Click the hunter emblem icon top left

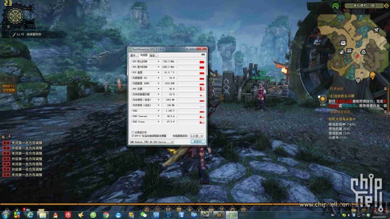[x=16, y=16]
